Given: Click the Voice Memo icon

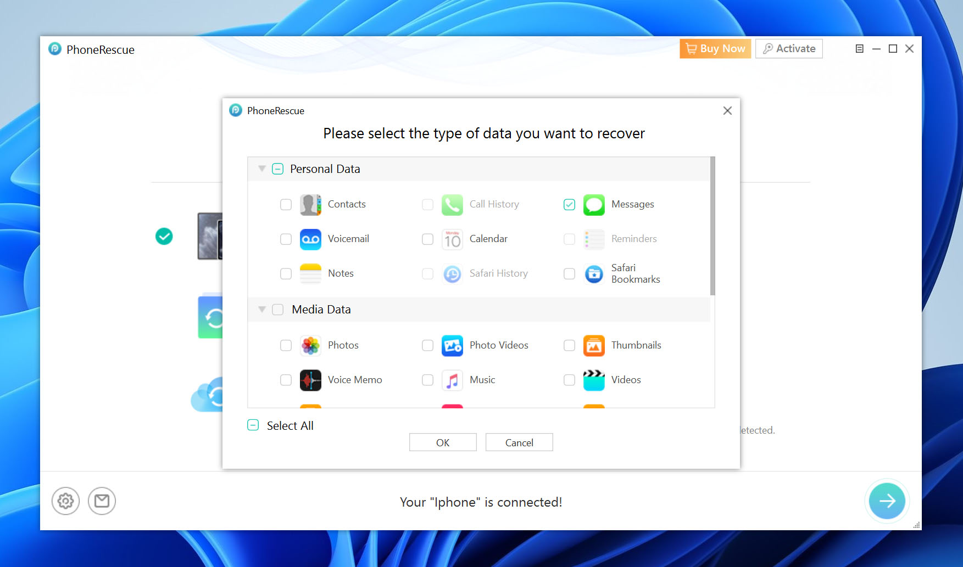Looking at the screenshot, I should (310, 380).
